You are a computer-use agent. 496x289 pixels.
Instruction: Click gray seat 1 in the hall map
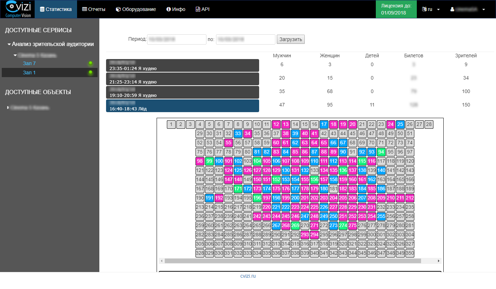coord(171,124)
